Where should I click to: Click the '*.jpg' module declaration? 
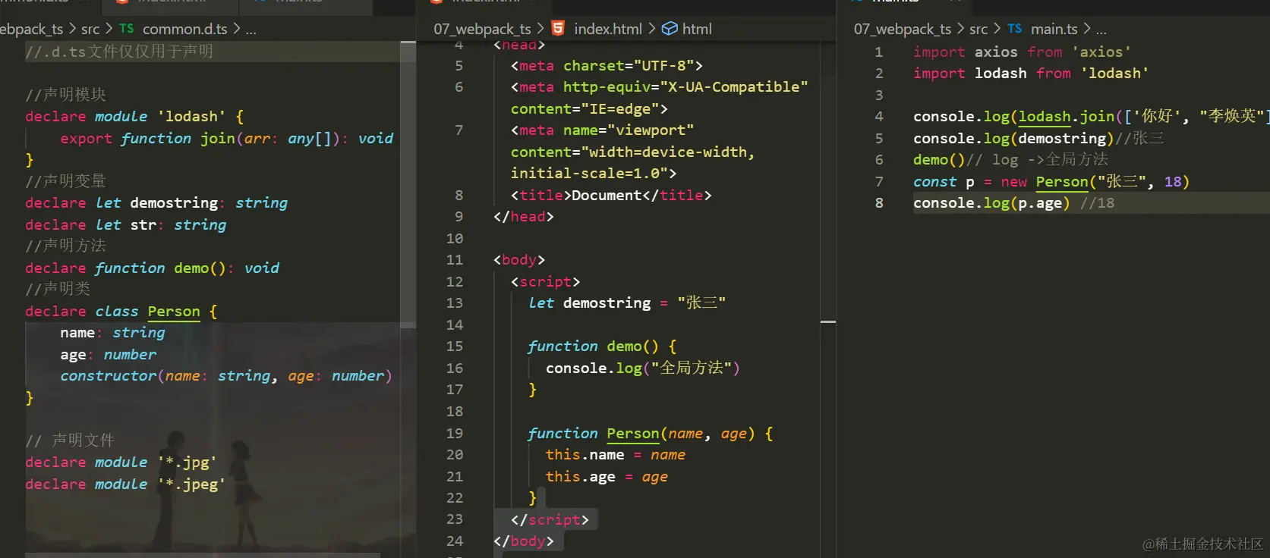(121, 462)
